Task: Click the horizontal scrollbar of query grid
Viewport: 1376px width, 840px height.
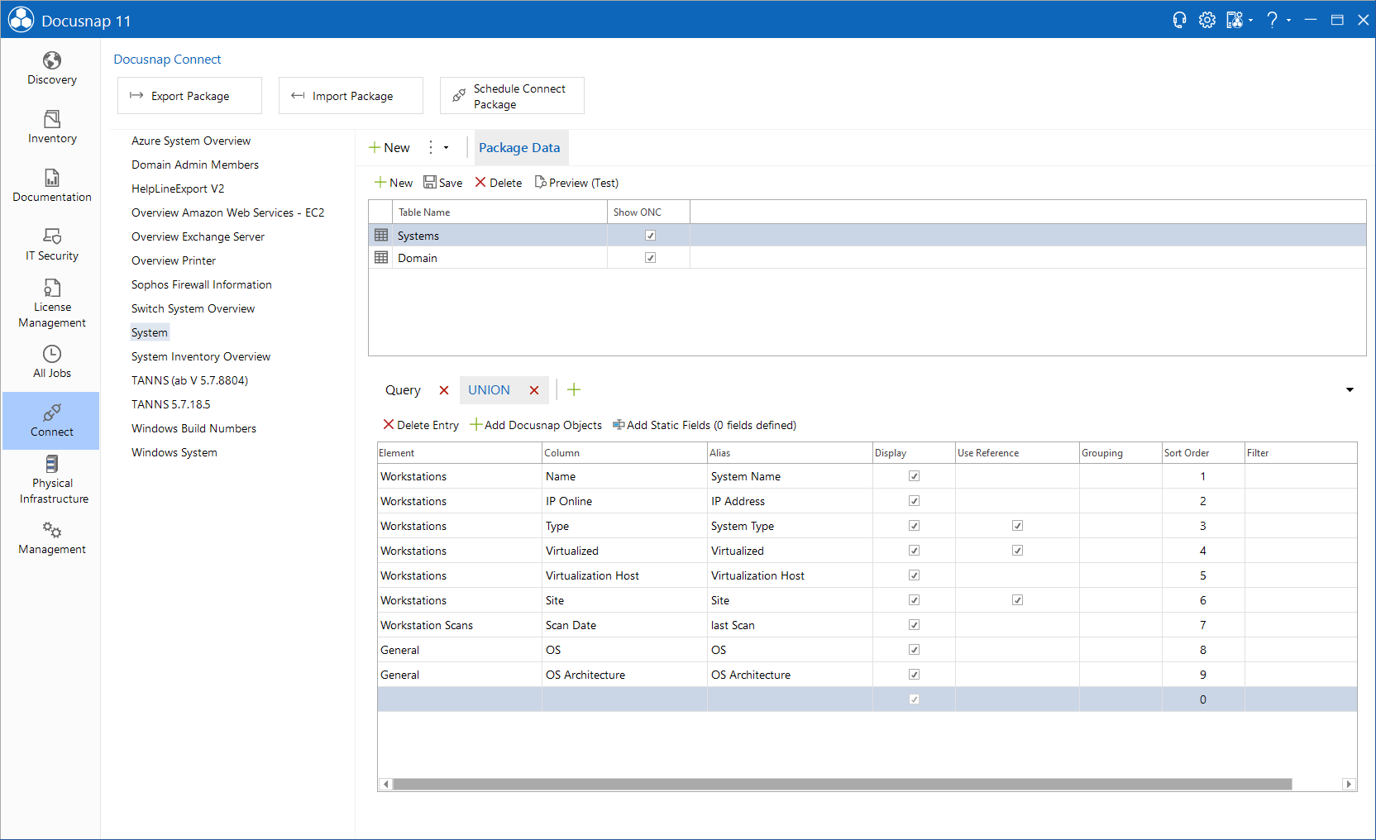Action: [x=842, y=784]
